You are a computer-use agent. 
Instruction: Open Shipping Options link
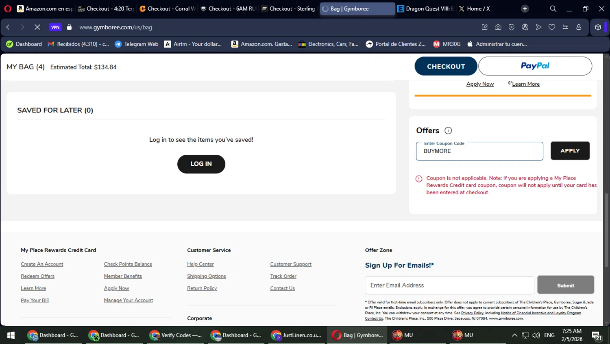pyautogui.click(x=206, y=276)
